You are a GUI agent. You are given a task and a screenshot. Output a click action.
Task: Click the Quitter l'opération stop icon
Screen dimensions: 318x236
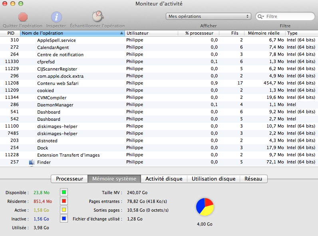(x=23, y=17)
